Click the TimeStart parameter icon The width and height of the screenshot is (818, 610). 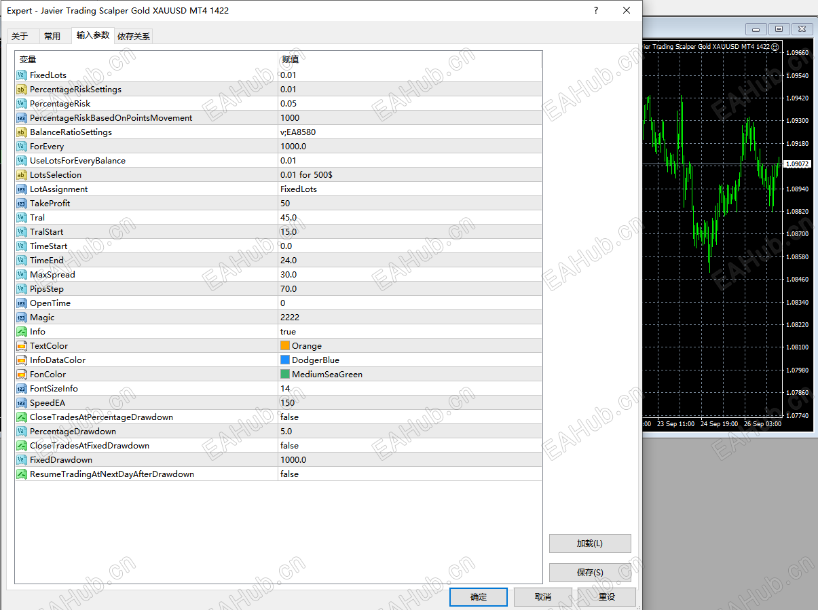(x=22, y=246)
